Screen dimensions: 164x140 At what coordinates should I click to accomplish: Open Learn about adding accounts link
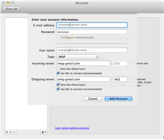(72, 128)
